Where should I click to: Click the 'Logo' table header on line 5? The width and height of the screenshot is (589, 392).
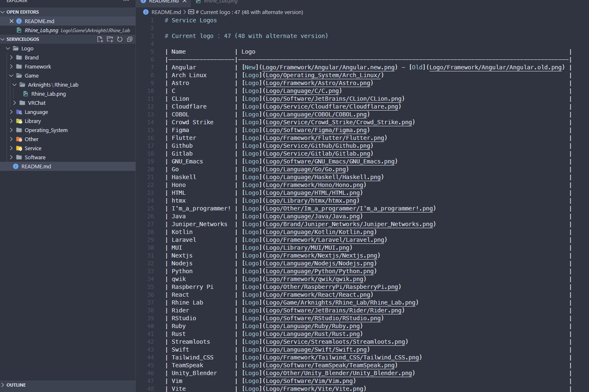[x=248, y=52]
